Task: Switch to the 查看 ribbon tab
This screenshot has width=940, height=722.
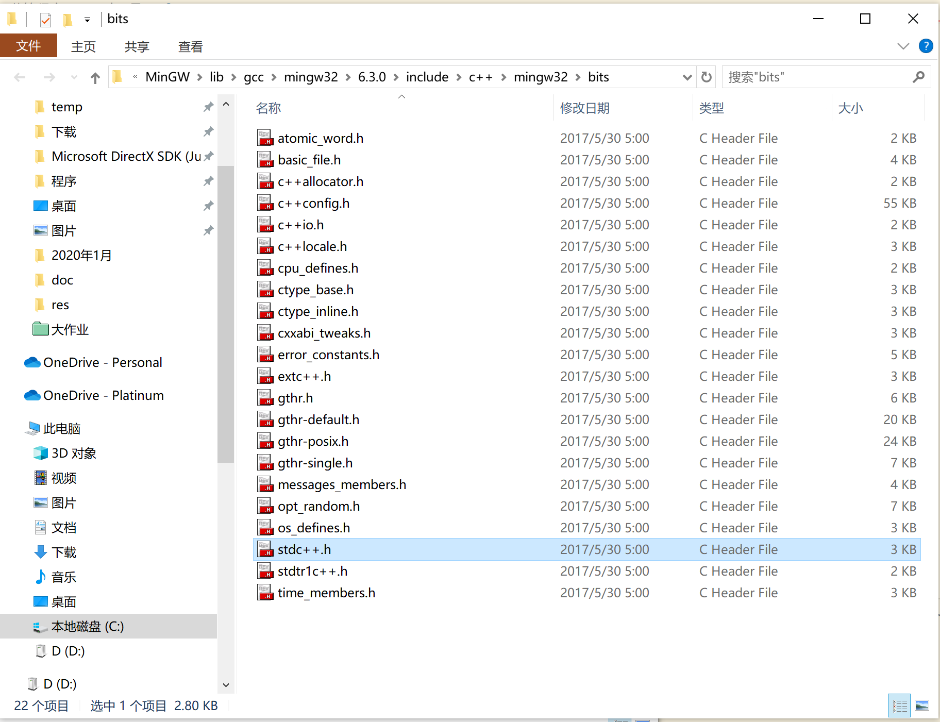Action: click(190, 46)
